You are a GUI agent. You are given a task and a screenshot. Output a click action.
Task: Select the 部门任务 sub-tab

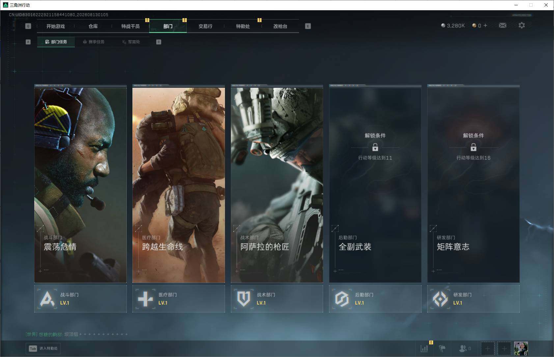coord(56,42)
